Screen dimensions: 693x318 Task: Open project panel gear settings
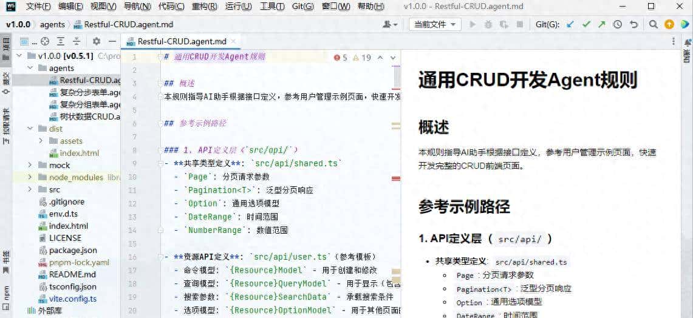click(x=97, y=41)
